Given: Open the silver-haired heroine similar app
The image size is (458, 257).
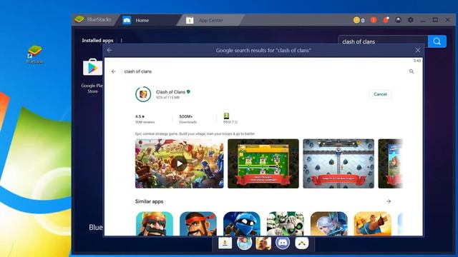Looking at the screenshot, I should (x=329, y=223).
